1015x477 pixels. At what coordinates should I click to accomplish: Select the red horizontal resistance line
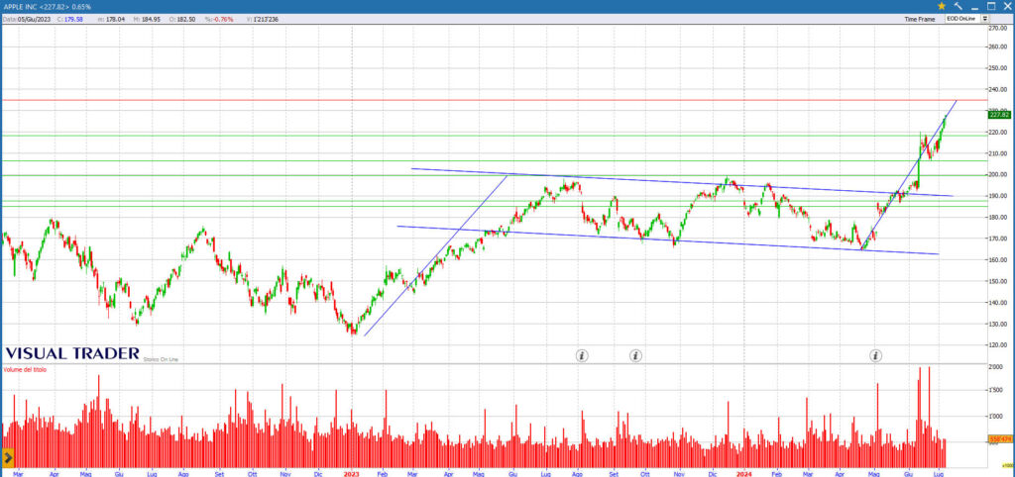coord(495,100)
